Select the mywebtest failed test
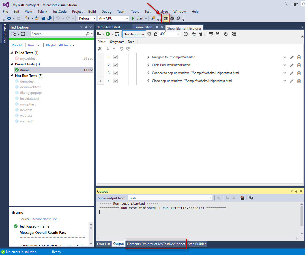This screenshot has height=255, width=305. tap(28, 59)
